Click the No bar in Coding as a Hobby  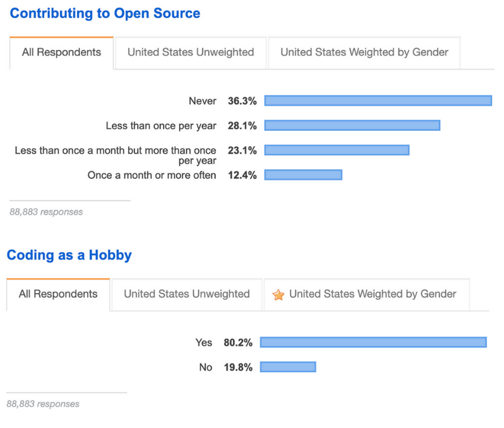click(x=288, y=366)
